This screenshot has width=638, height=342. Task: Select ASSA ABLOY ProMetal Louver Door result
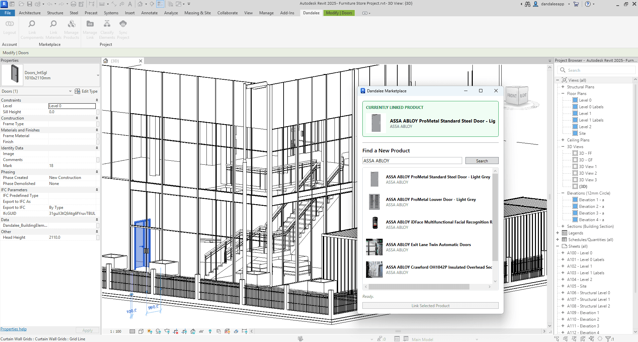point(429,202)
